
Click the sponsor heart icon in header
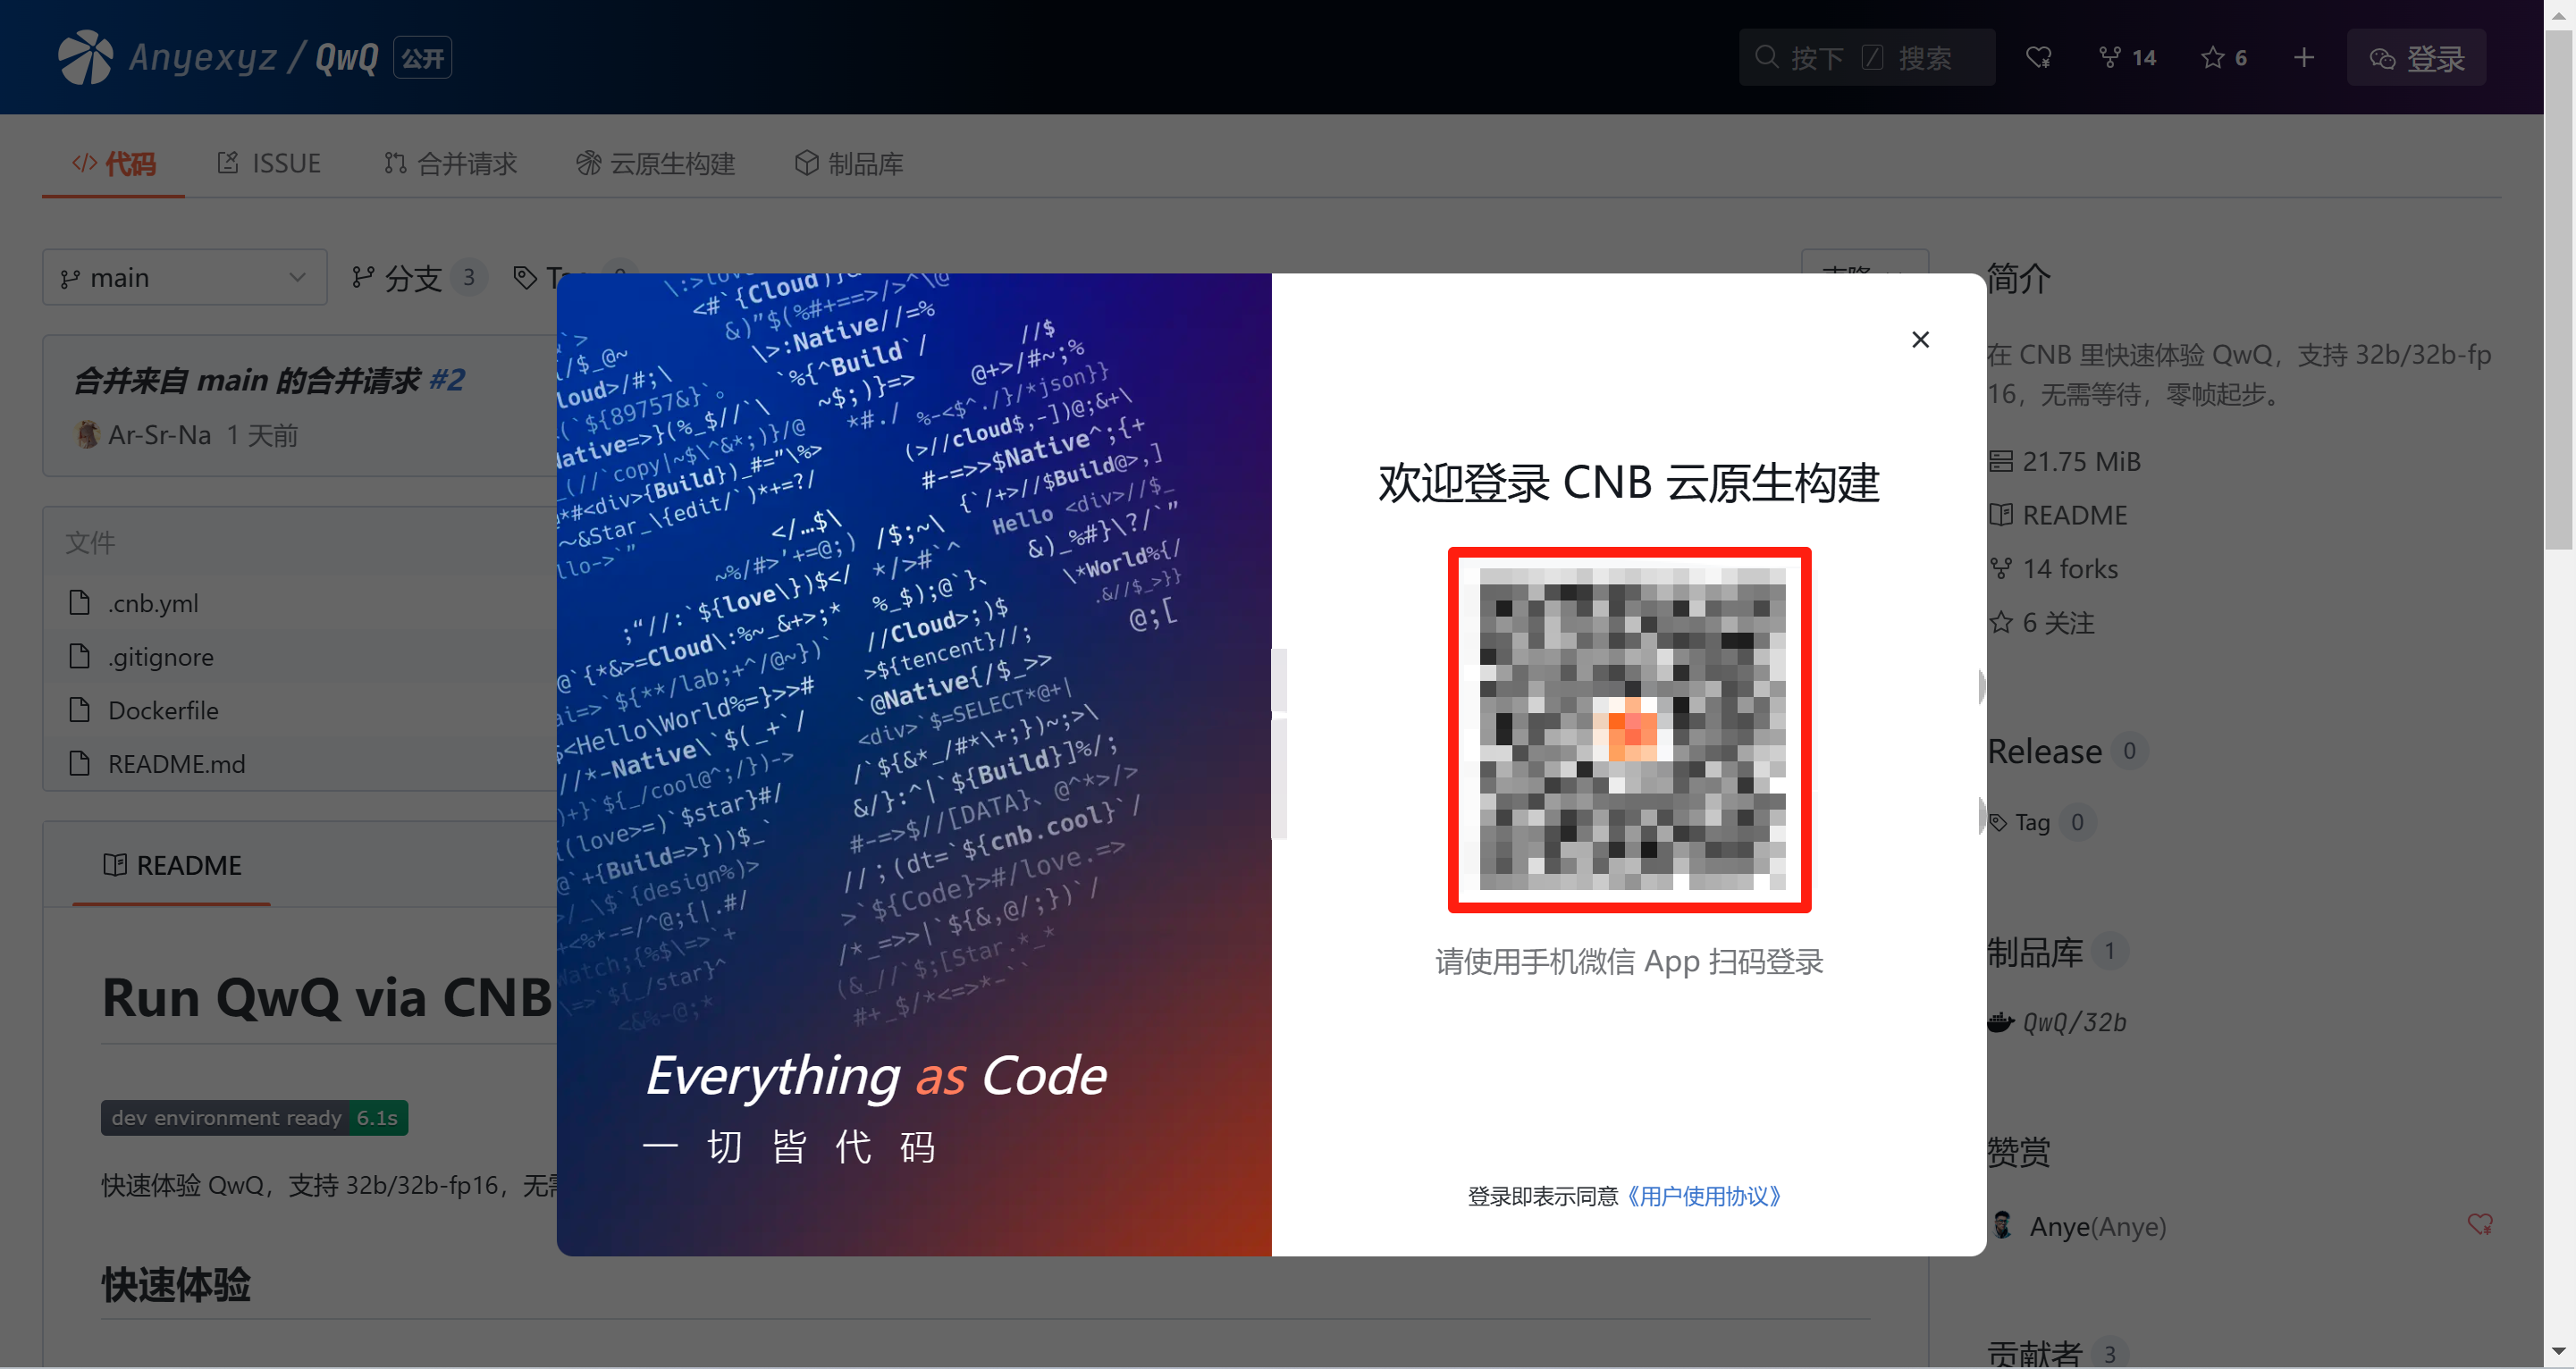tap(2038, 58)
